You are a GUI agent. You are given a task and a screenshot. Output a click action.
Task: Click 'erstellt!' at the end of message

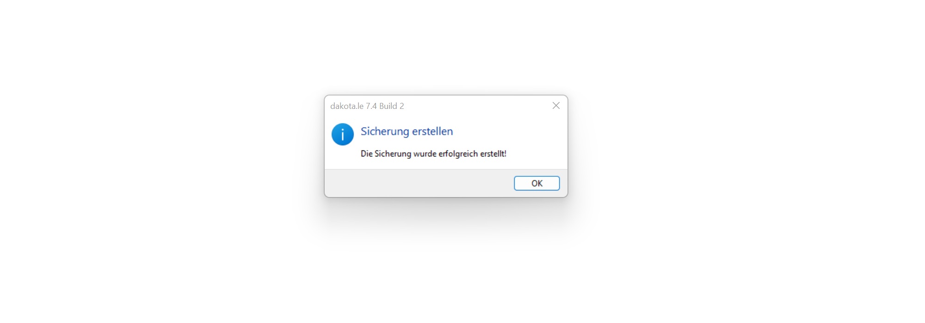coord(493,154)
